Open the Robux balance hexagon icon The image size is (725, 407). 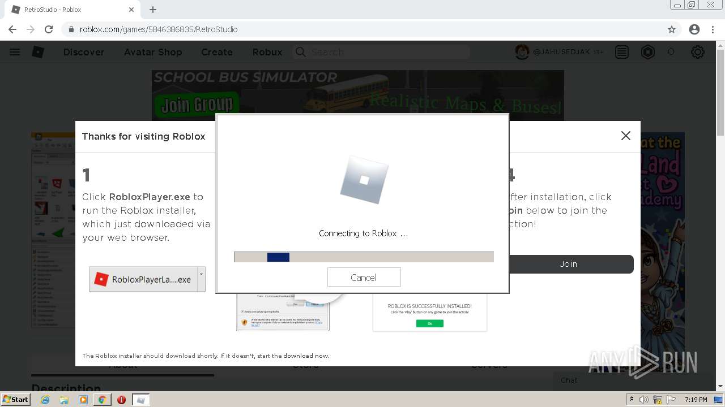click(648, 52)
